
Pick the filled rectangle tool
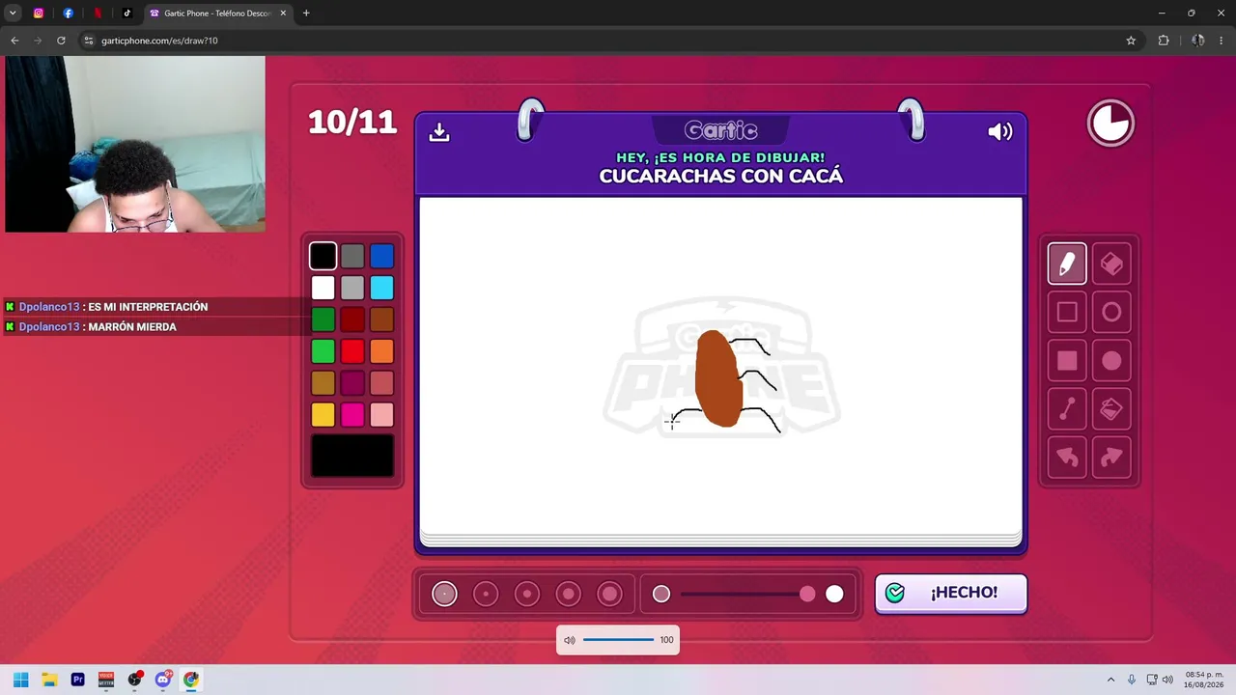coord(1067,361)
